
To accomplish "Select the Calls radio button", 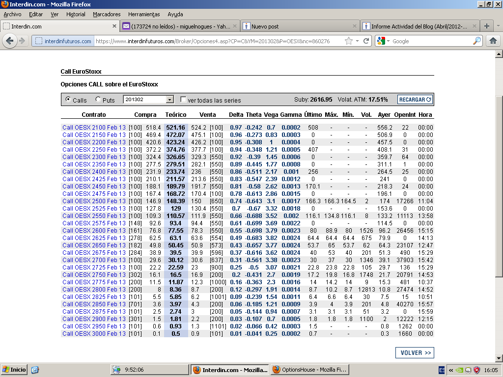I will (68, 99).
